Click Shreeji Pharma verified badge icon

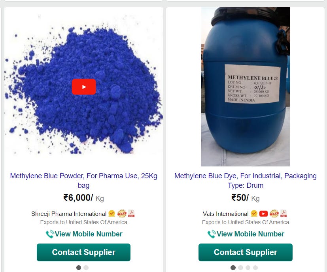pos(112,213)
